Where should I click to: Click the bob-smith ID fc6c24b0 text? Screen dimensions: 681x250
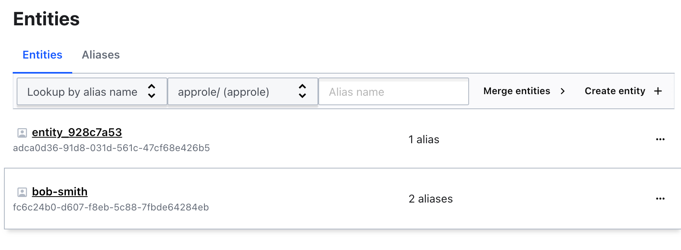pyautogui.click(x=111, y=207)
